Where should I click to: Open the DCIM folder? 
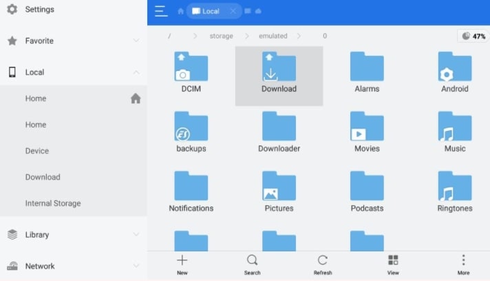(x=191, y=72)
